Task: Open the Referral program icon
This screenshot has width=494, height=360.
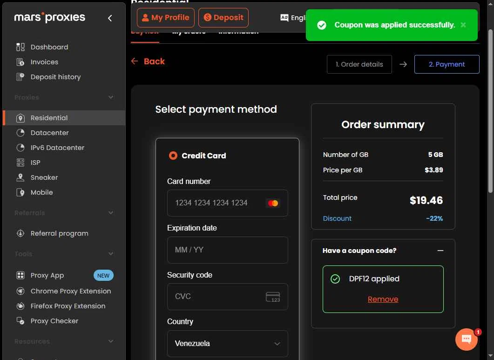Action: click(20, 233)
